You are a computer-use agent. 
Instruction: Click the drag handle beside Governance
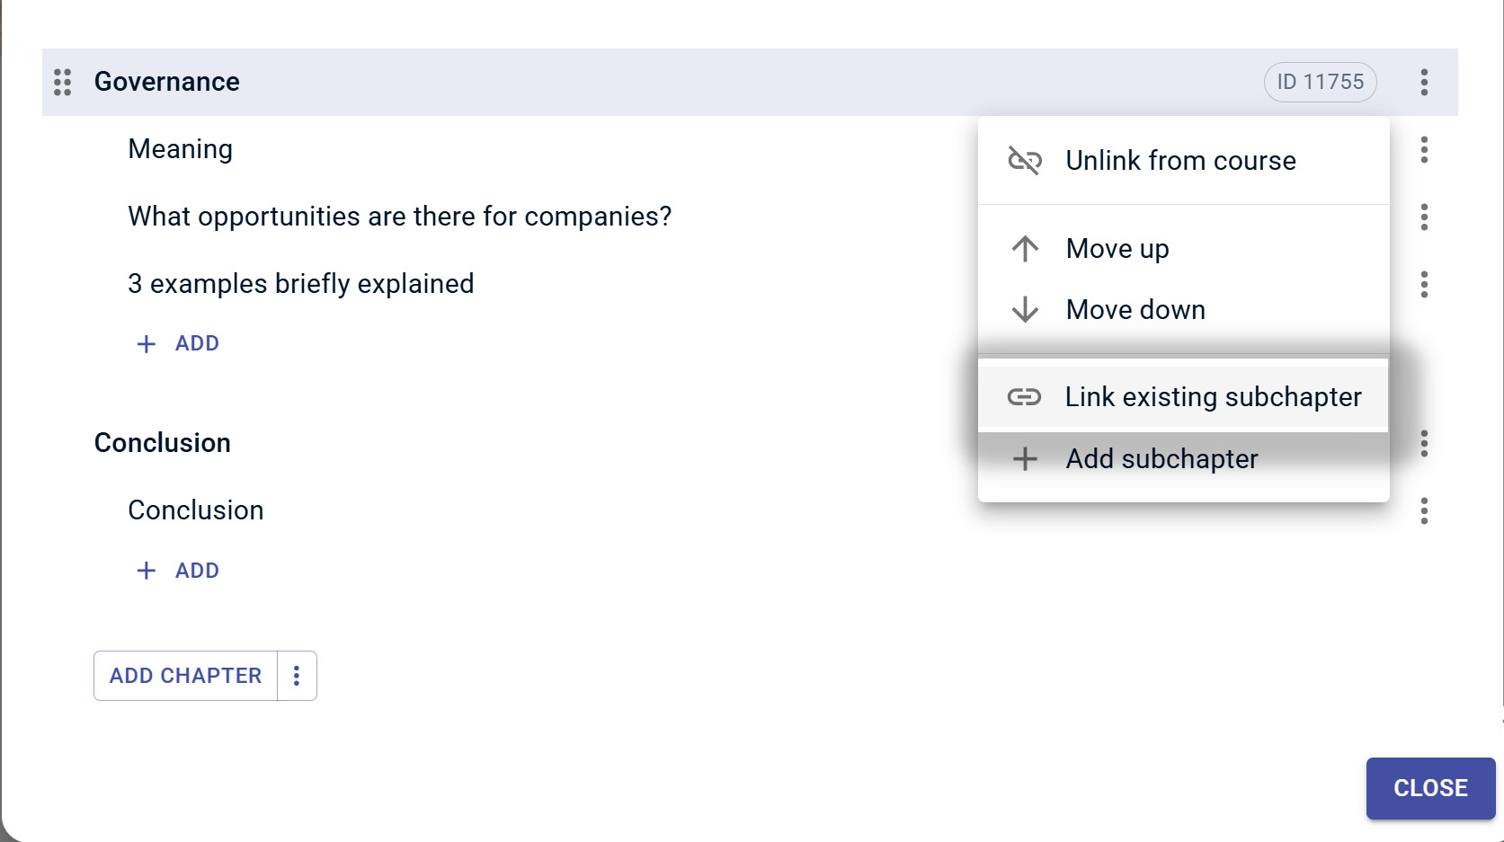coord(62,82)
